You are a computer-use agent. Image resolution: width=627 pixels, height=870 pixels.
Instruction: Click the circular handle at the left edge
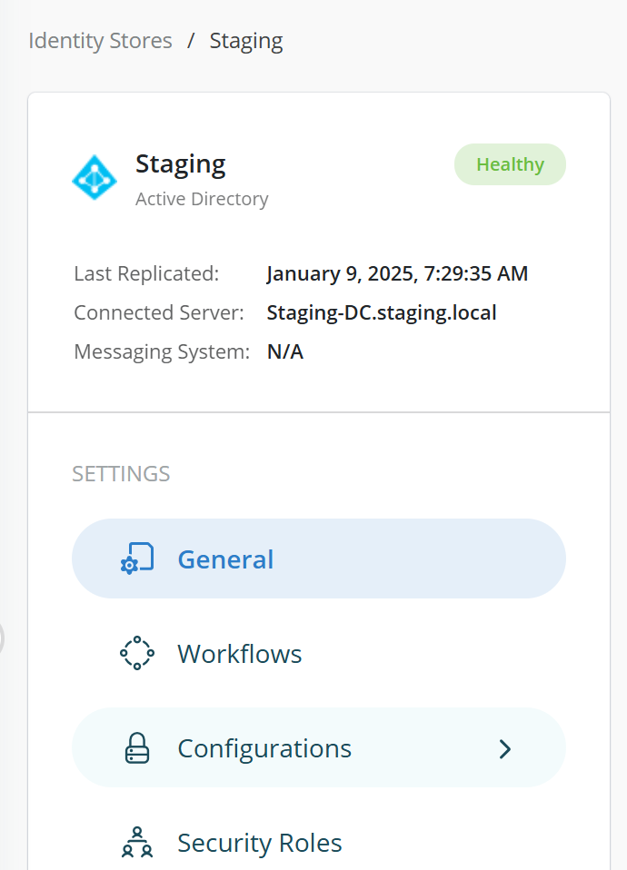click(x=3, y=638)
